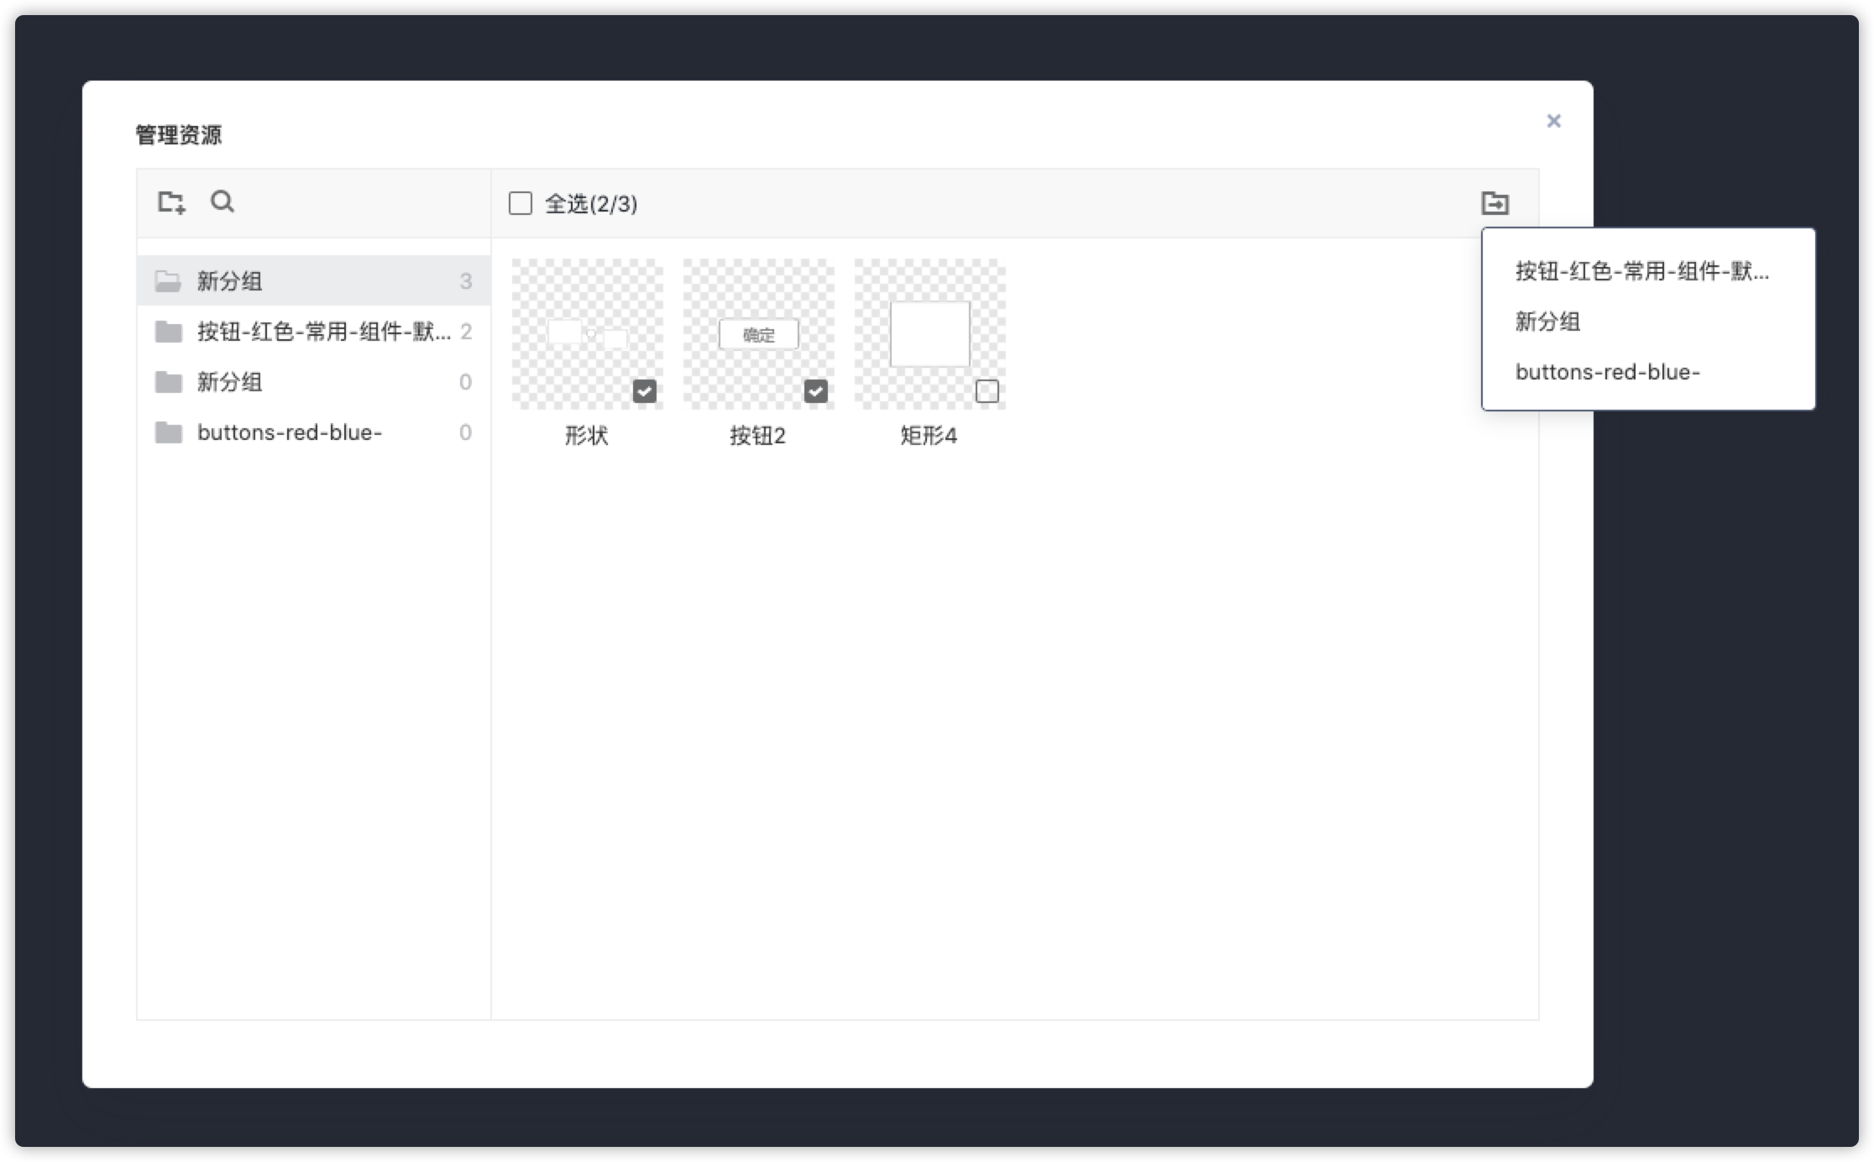Click the 矩形4 rectangle thumbnail
The width and height of the screenshot is (1874, 1162).
click(929, 333)
